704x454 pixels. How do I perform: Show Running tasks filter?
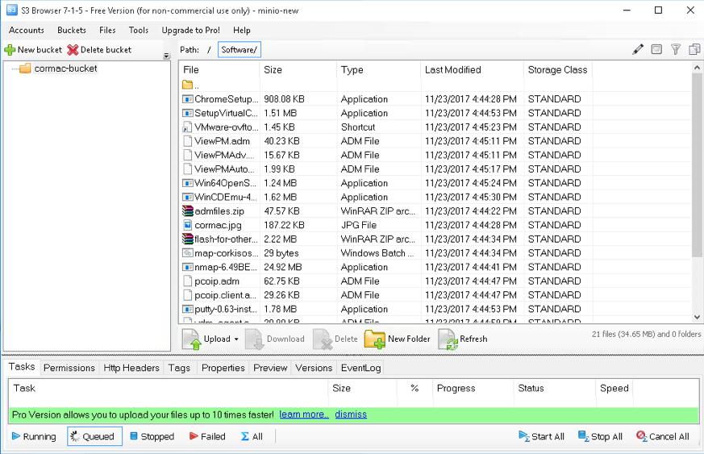(x=34, y=436)
